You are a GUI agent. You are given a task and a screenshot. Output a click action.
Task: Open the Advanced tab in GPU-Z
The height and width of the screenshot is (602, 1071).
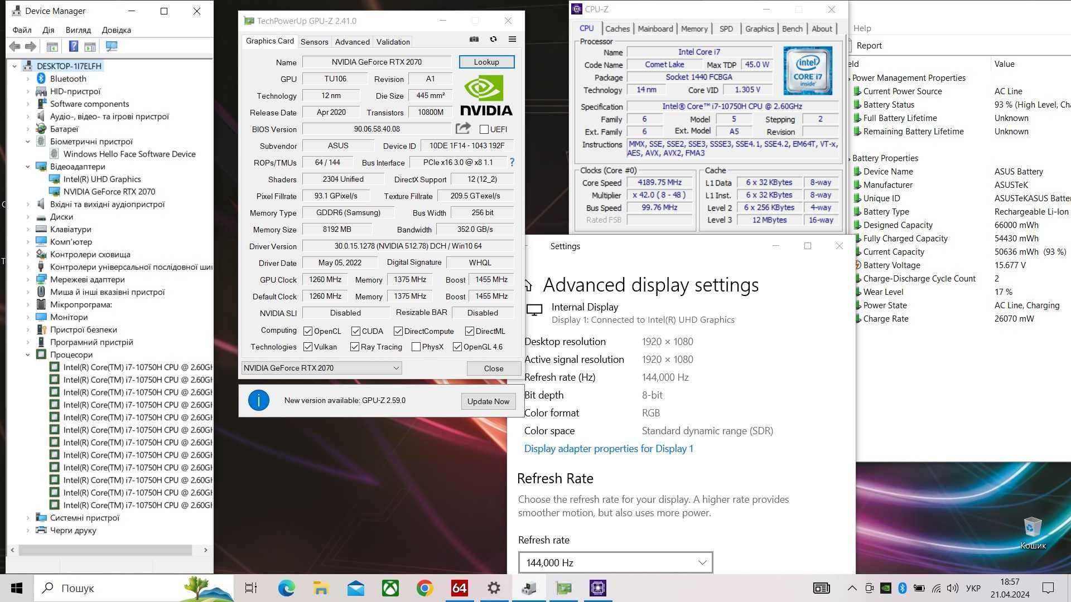click(353, 41)
